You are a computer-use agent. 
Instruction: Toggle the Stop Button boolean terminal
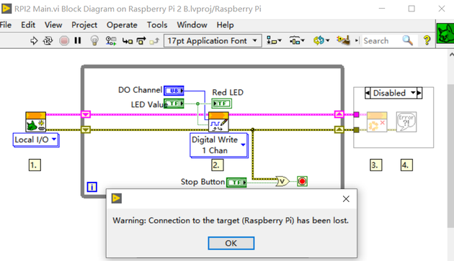coord(236,183)
